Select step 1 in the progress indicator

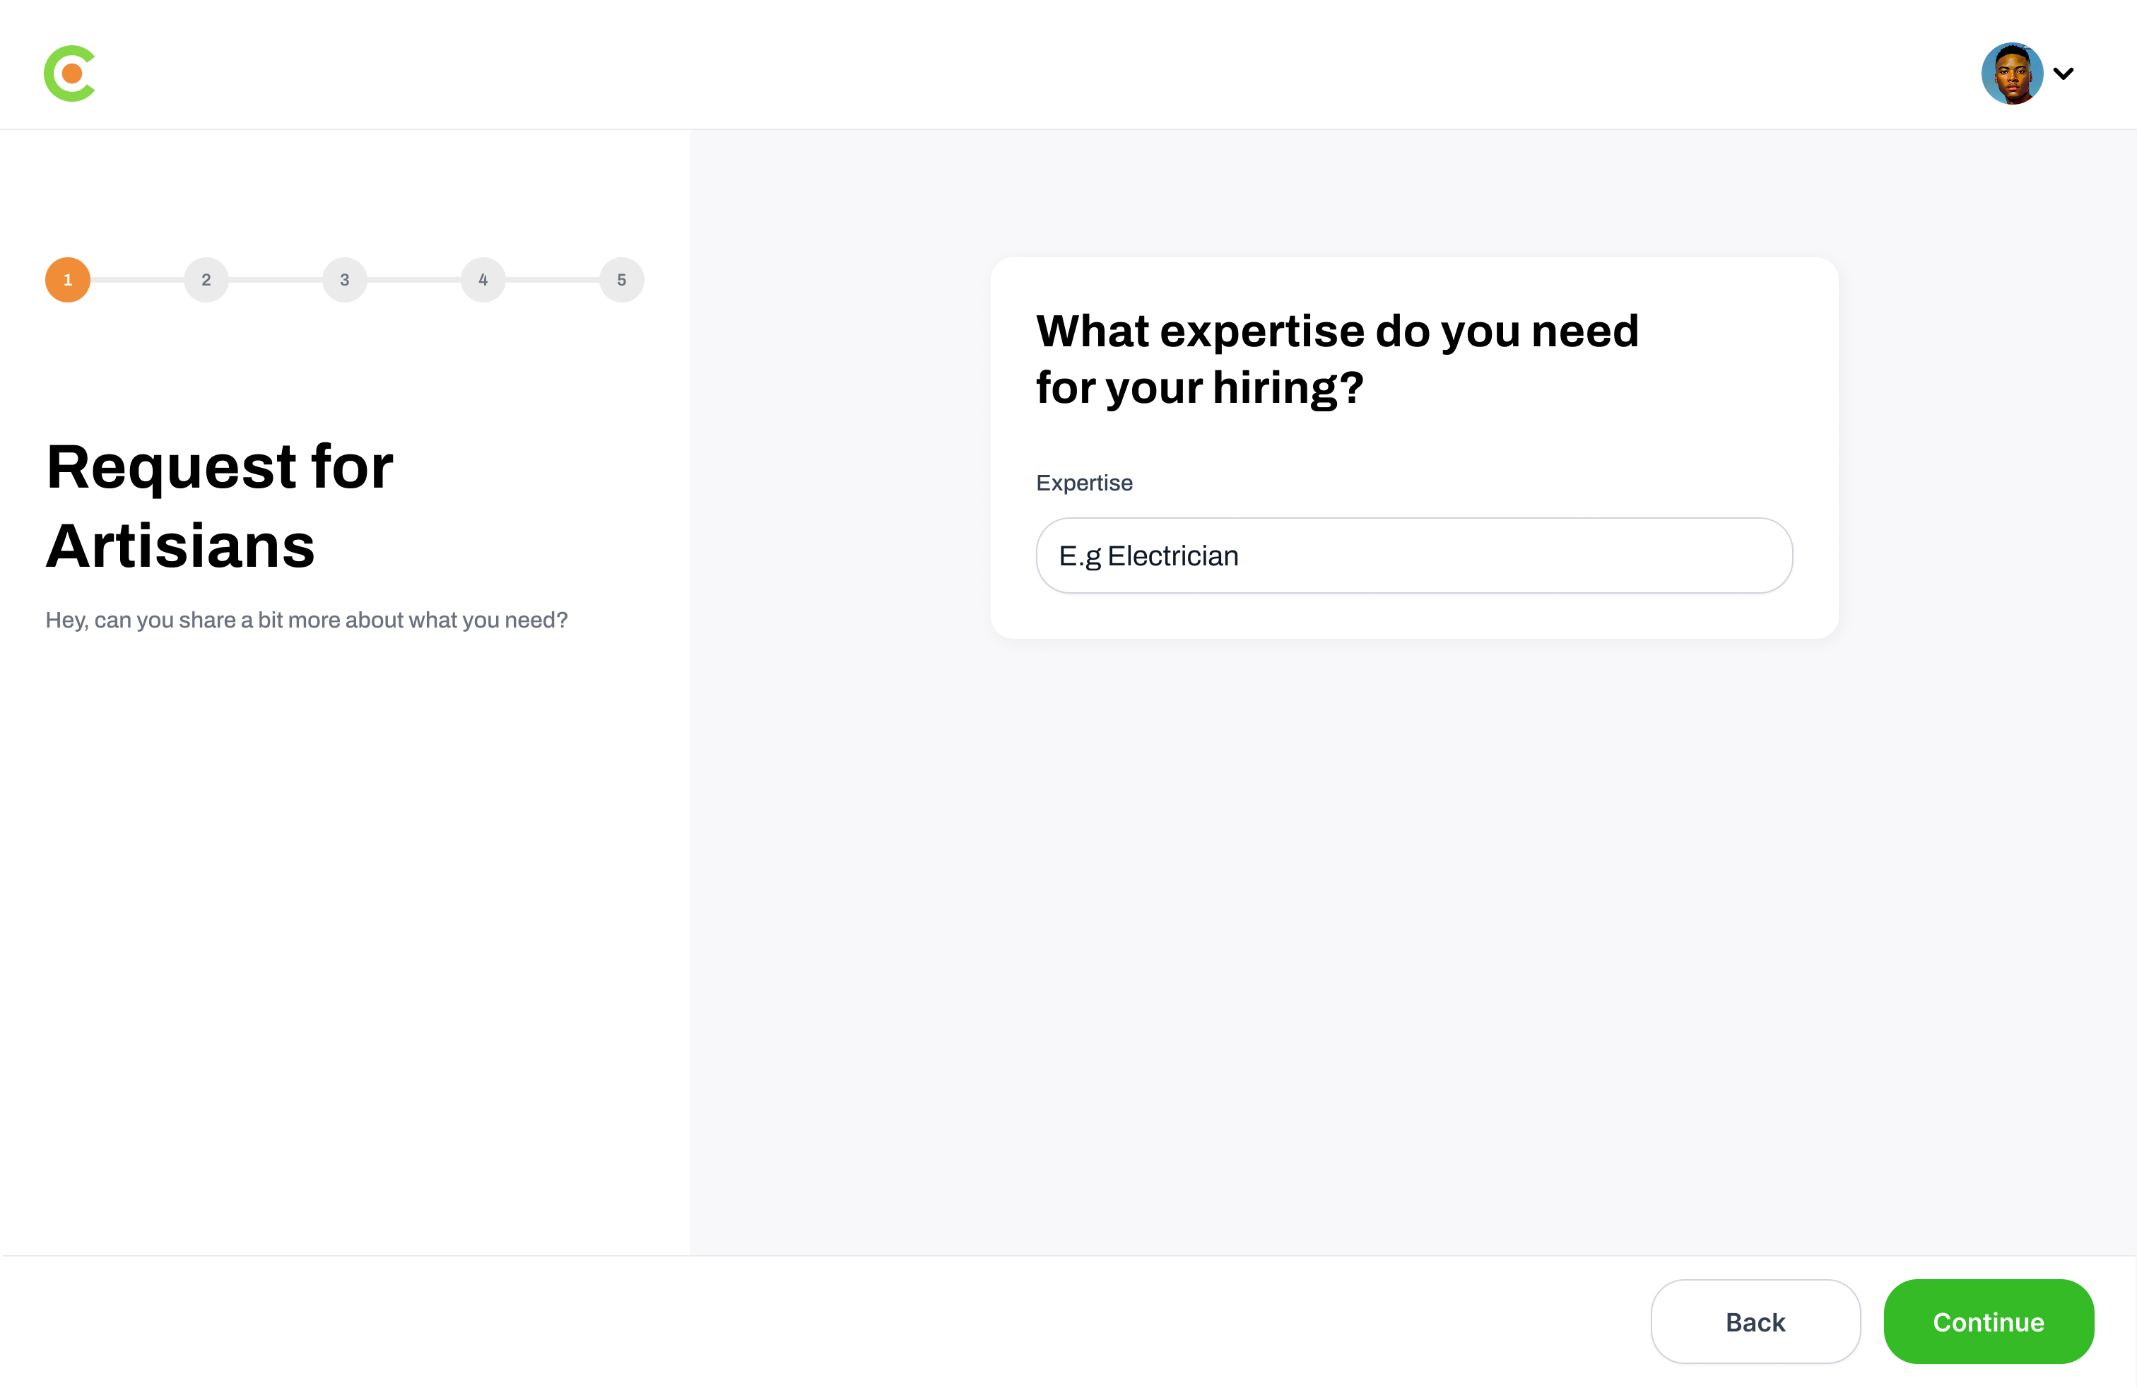tap(69, 280)
